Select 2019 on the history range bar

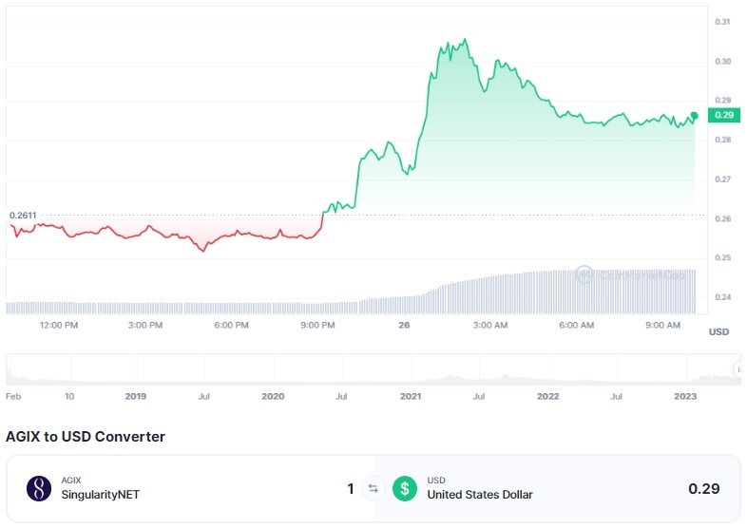click(135, 396)
